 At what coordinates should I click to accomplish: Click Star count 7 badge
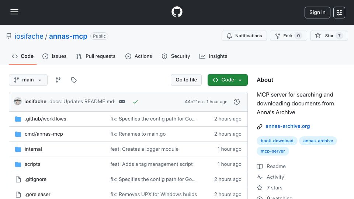pos(339,36)
